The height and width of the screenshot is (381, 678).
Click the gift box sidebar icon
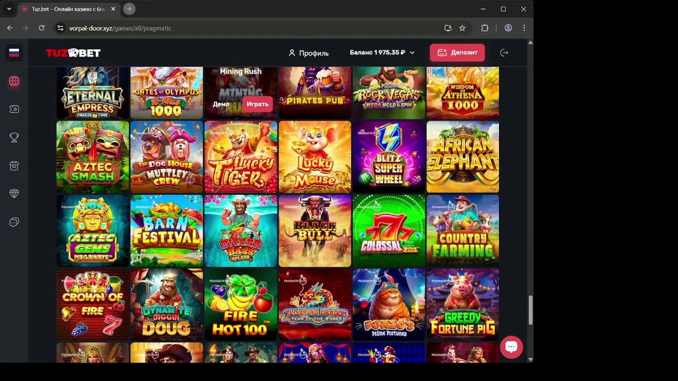pyautogui.click(x=14, y=166)
